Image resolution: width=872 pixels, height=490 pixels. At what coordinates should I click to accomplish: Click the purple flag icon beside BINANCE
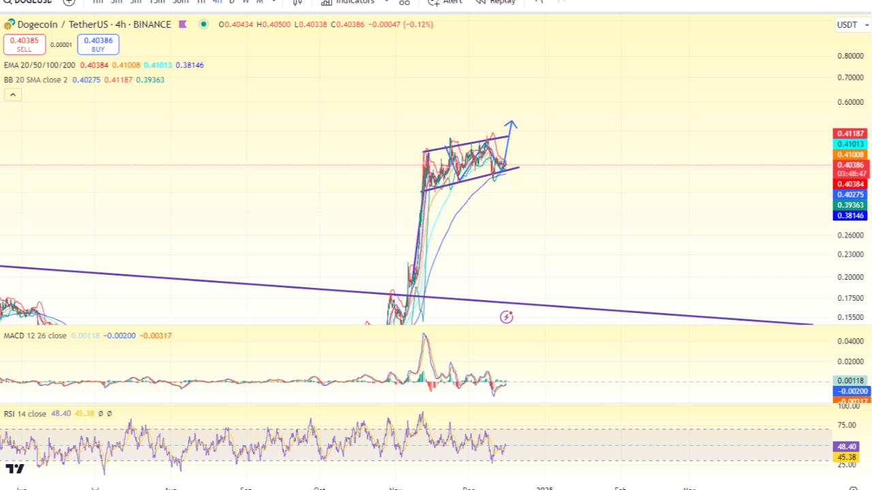tap(183, 24)
